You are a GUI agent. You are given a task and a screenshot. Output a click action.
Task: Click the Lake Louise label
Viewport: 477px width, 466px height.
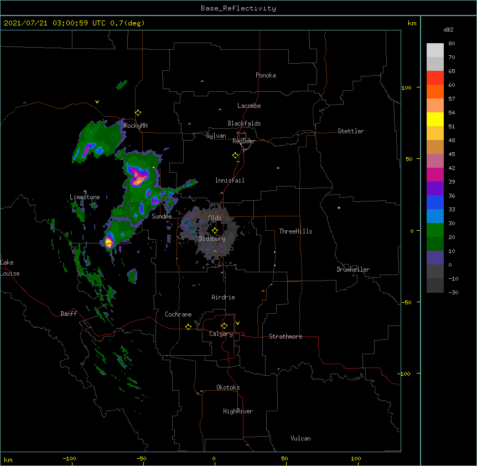point(10,268)
